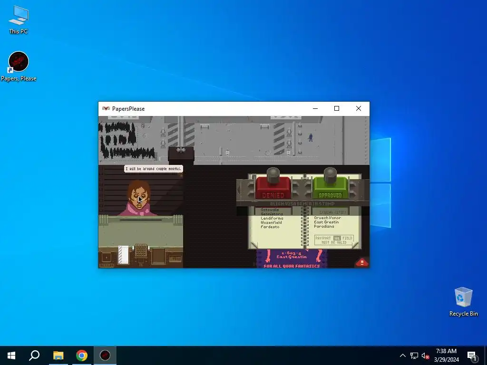This screenshot has height=365, width=487.
Task: Show hidden system tray icons
Action: click(x=402, y=355)
